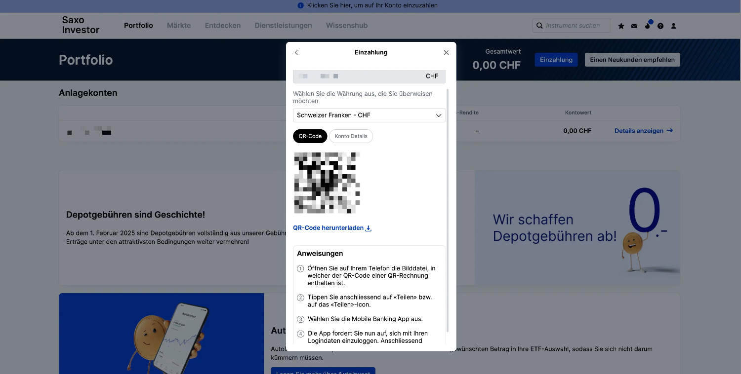Click the QR-Code herunterladen link
This screenshot has height=374, width=741.
pos(332,228)
